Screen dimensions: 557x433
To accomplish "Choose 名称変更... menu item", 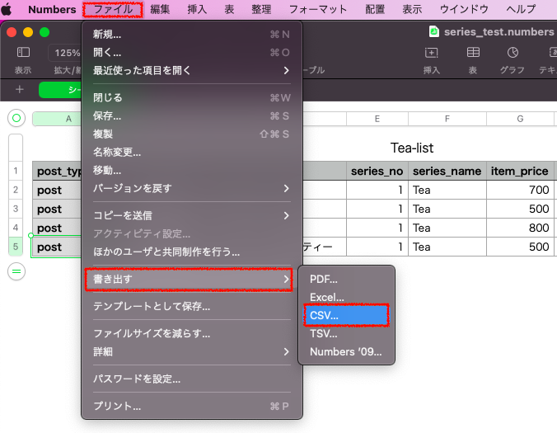I will (x=192, y=152).
